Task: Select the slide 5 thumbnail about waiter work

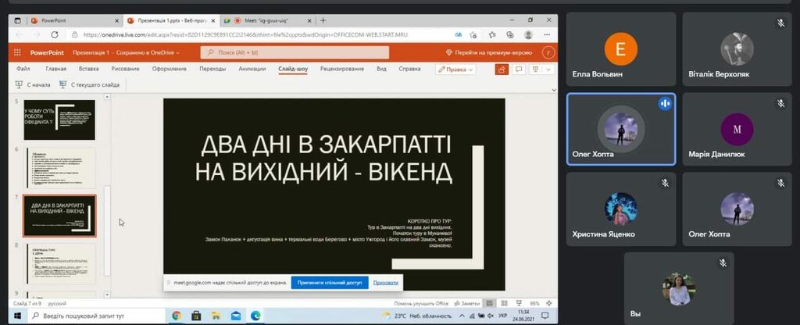Action: click(59, 120)
